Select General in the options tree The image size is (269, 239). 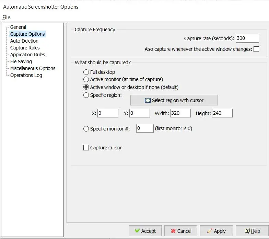coord(18,27)
